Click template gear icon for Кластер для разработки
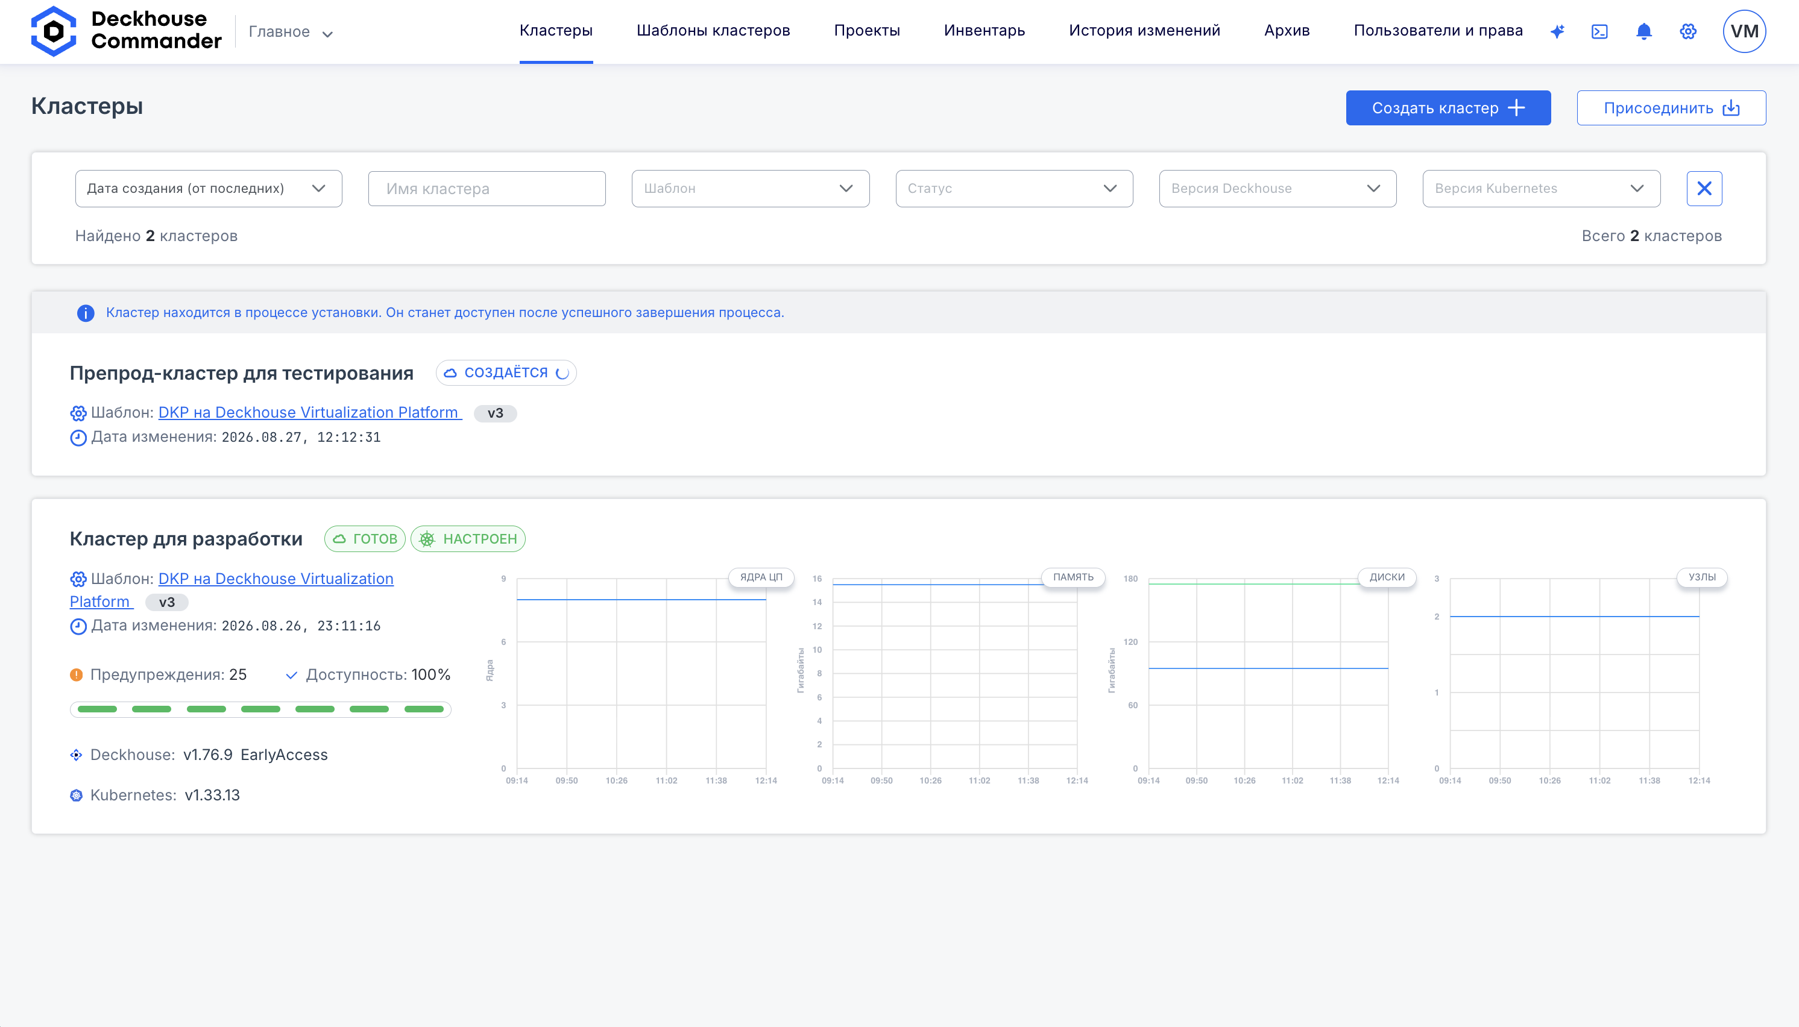 pos(78,579)
